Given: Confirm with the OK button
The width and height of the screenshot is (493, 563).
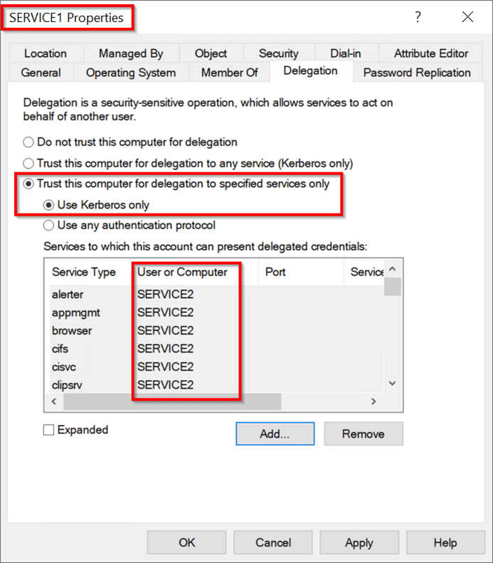Looking at the screenshot, I should [x=186, y=542].
